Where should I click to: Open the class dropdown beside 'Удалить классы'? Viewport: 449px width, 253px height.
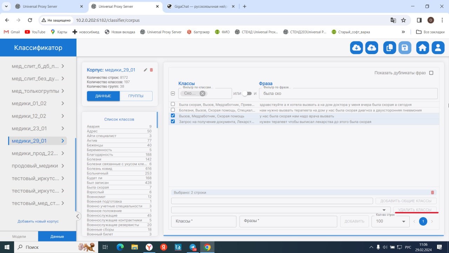pos(384,210)
